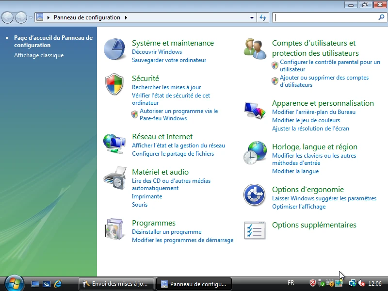Click the search magnifier icon
This screenshot has height=291, width=388.
[x=381, y=17]
